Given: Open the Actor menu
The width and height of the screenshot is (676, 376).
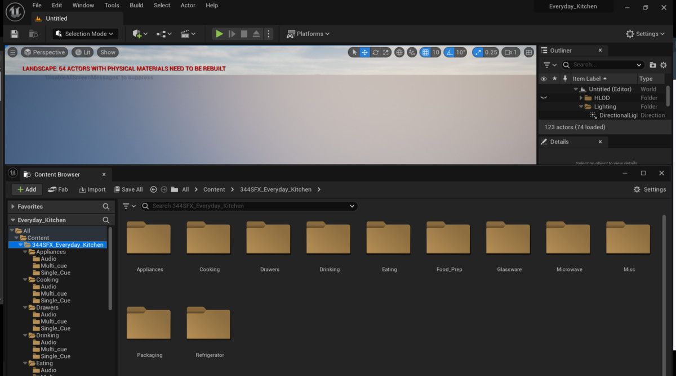Looking at the screenshot, I should tap(188, 5).
